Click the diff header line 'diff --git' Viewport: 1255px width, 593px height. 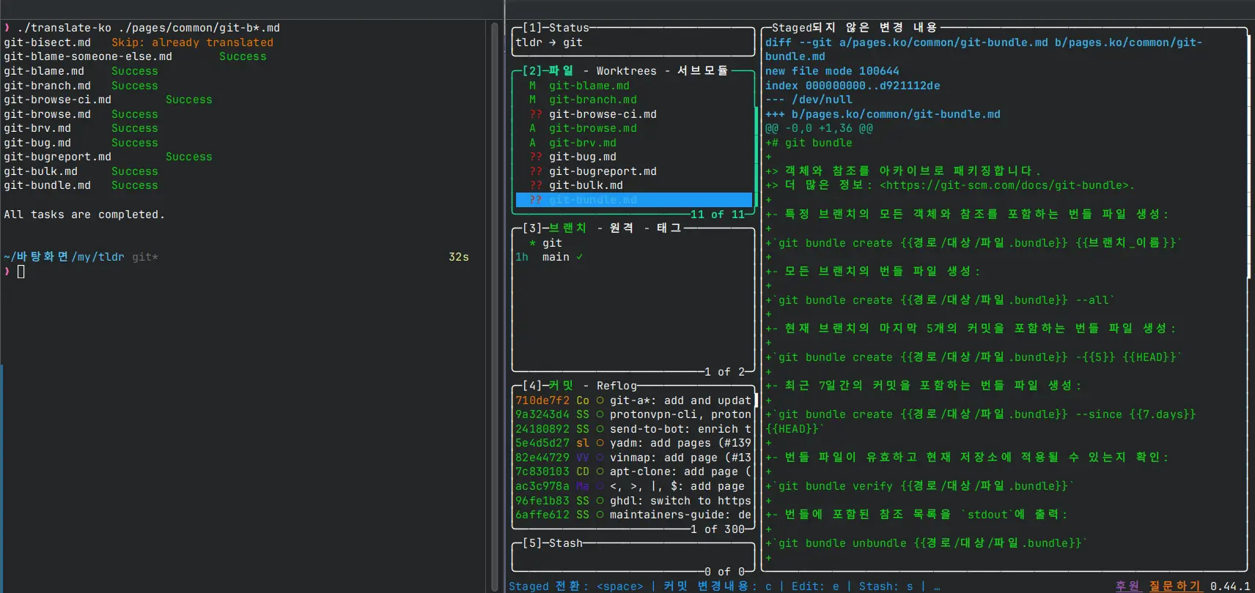(x=984, y=50)
